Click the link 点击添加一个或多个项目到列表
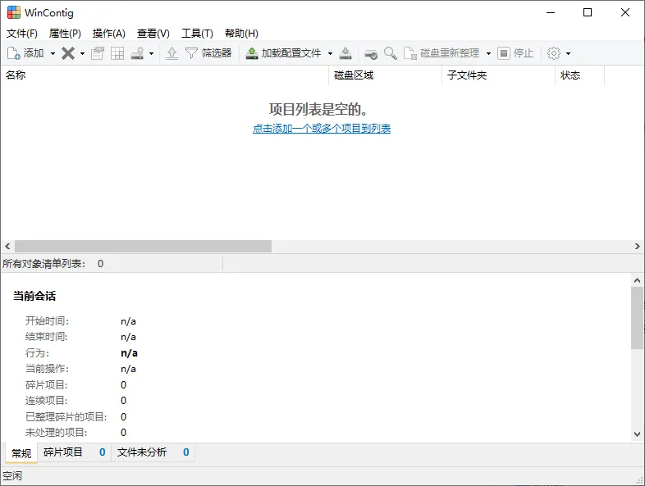The image size is (645, 486). tap(322, 129)
